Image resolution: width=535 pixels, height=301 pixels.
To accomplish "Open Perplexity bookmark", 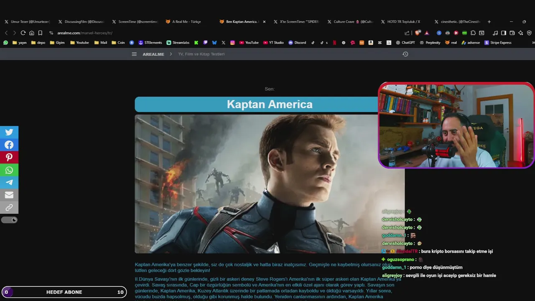I will tap(430, 43).
